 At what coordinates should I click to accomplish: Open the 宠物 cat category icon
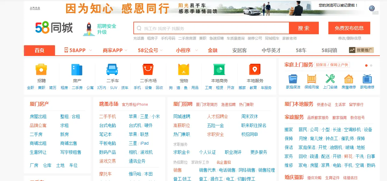pyautogui.click(x=184, y=69)
